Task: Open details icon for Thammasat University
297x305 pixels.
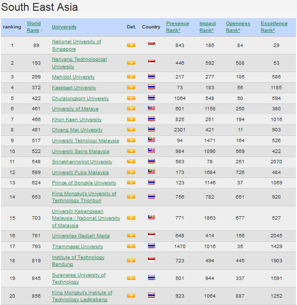Action: pos(131,246)
